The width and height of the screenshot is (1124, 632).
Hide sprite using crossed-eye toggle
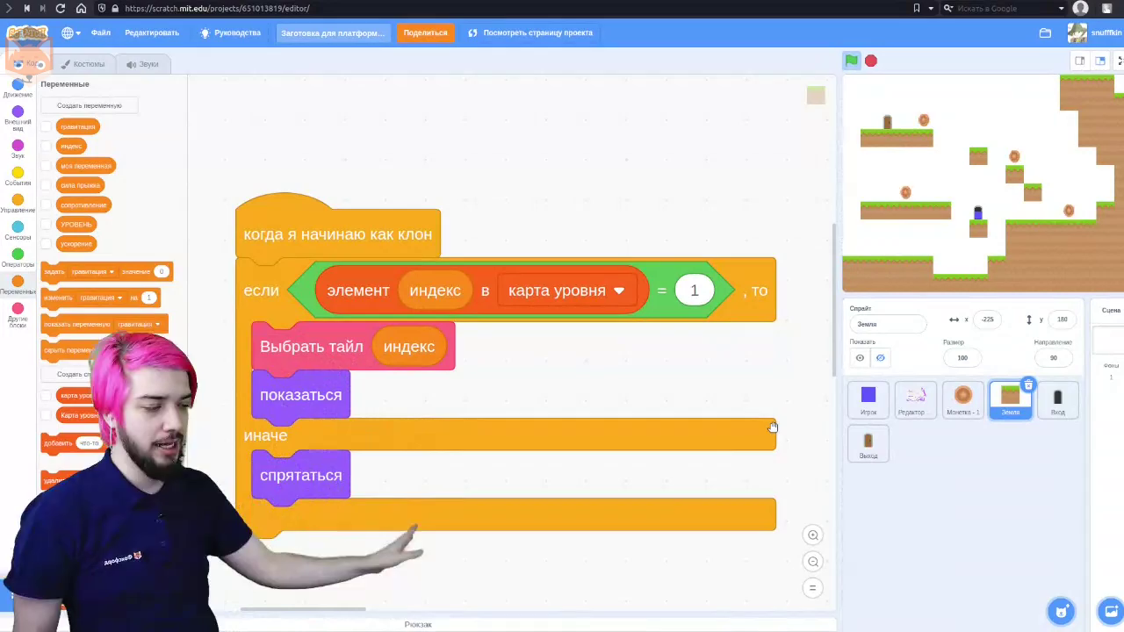click(880, 357)
